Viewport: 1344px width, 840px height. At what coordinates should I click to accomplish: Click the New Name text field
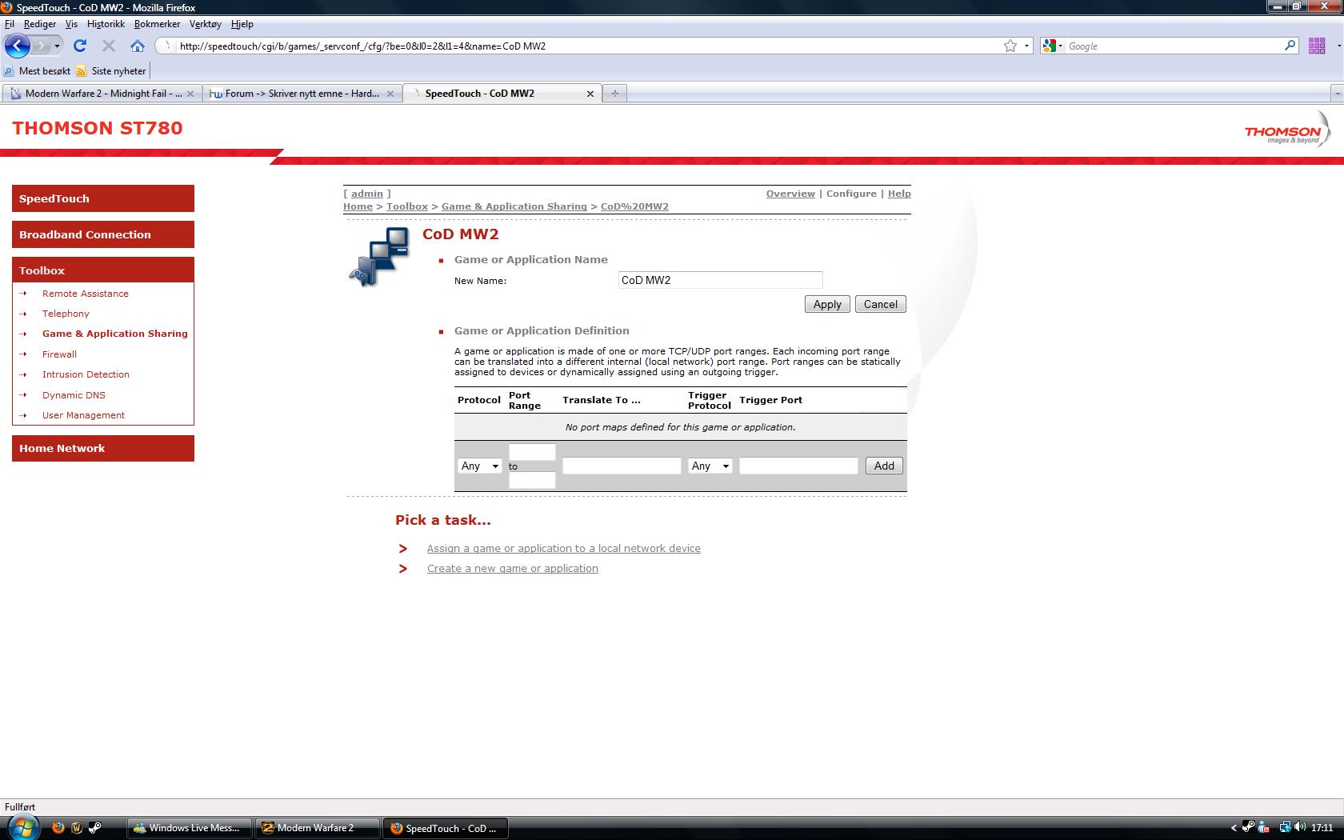pyautogui.click(x=720, y=280)
